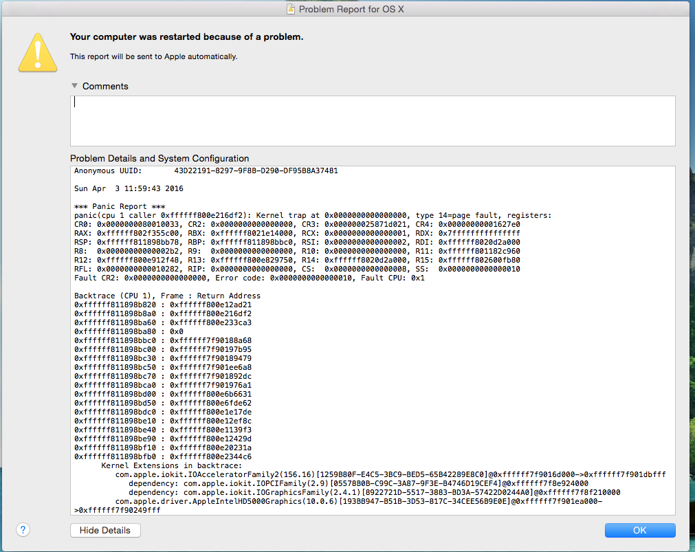Click the yellow warning triangle icon
This screenshot has height=552, width=695.
coord(38,52)
